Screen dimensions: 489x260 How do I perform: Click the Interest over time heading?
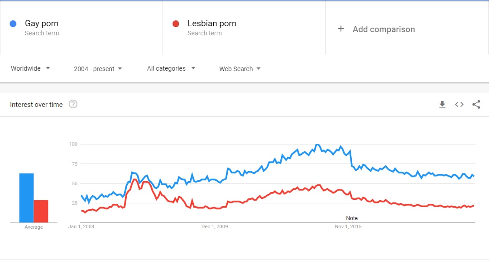36,105
